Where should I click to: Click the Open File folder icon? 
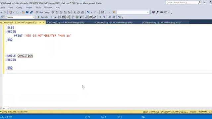click(x=23, y=12)
